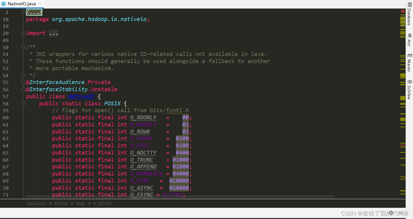Open the Database tool window
The image size is (413, 219).
tap(409, 14)
